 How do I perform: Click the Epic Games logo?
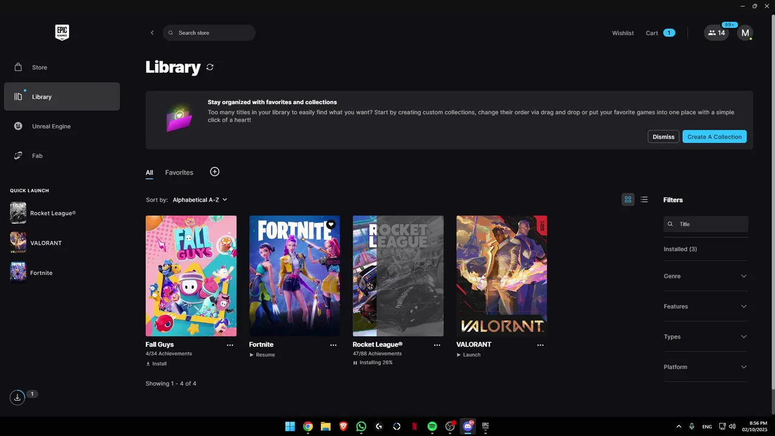[x=62, y=33]
